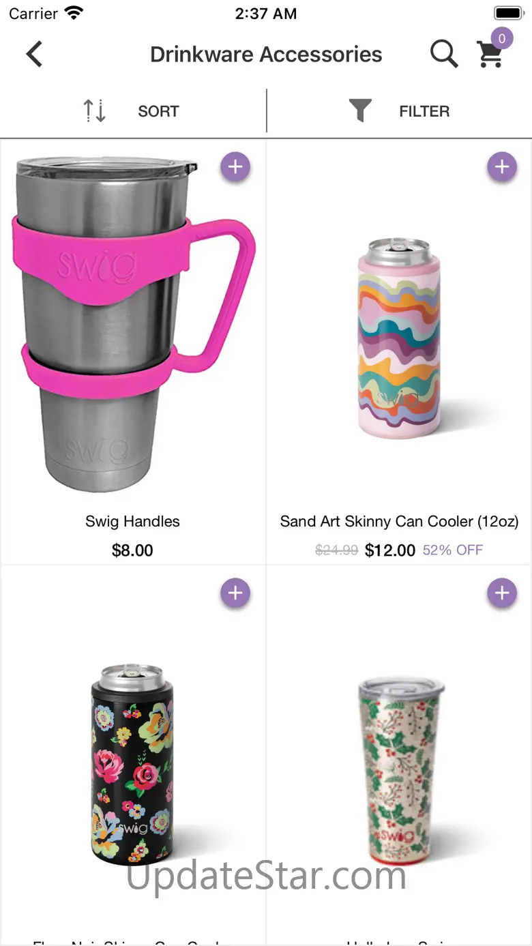Tap the sort arrows icon
532x946 pixels.
point(95,110)
